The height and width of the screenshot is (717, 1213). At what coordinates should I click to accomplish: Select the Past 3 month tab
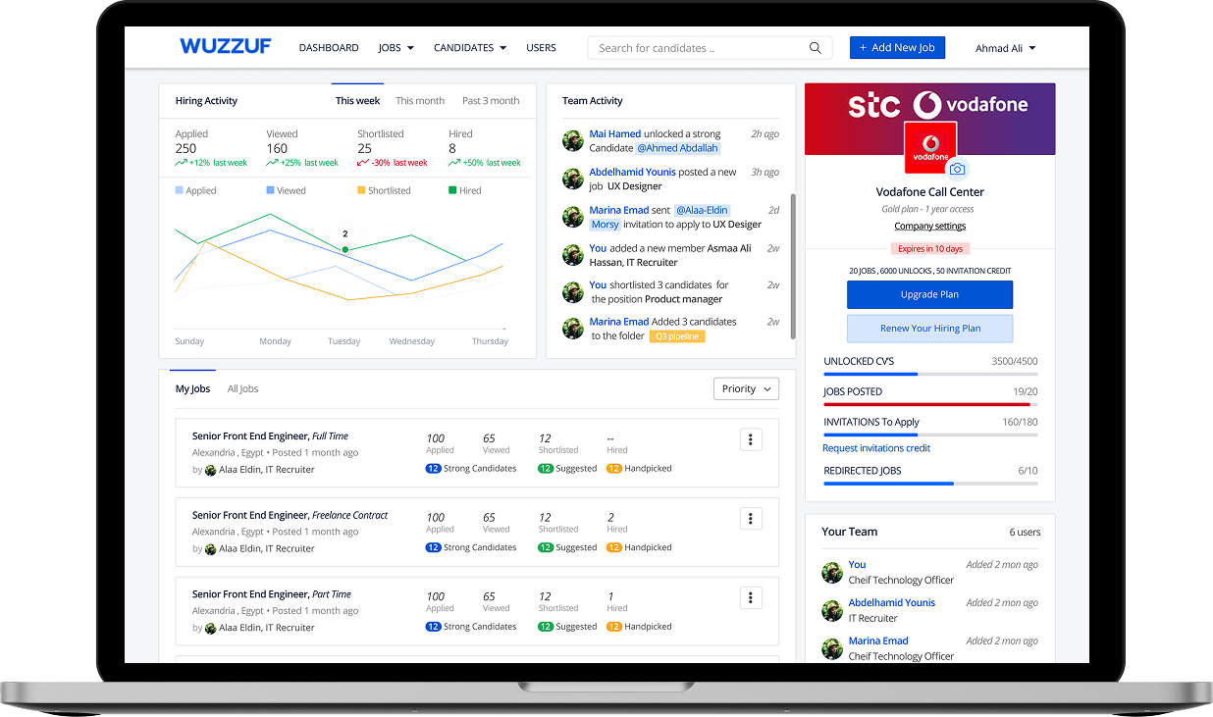tap(491, 101)
